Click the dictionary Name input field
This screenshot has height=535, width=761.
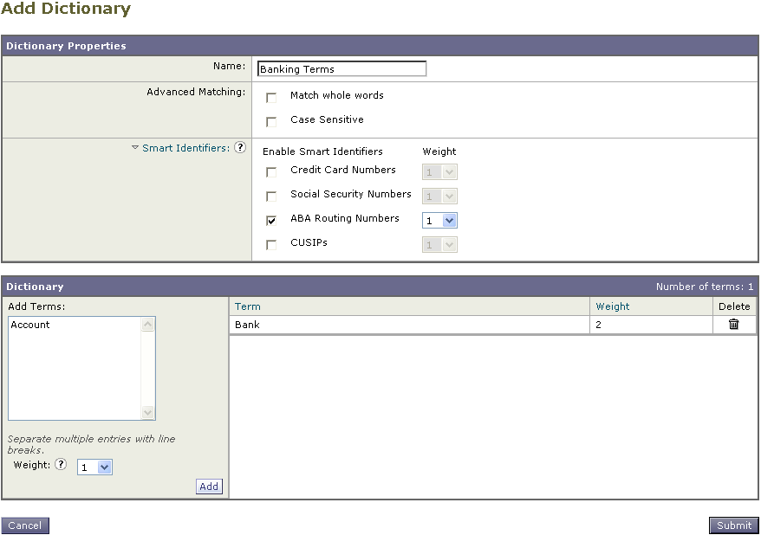341,68
